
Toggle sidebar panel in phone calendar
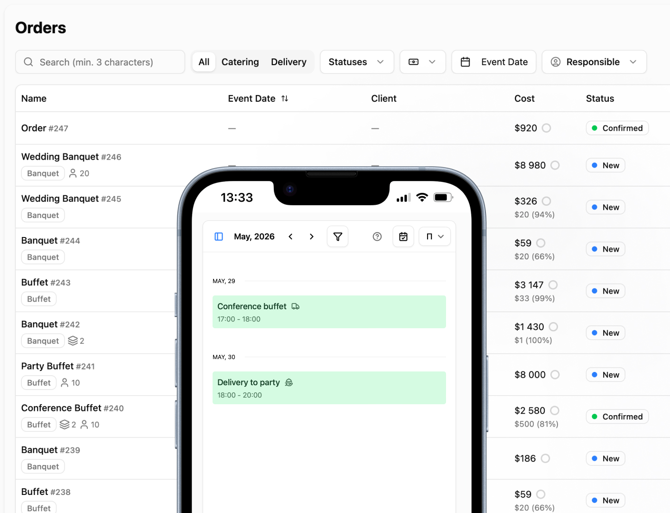(x=219, y=237)
